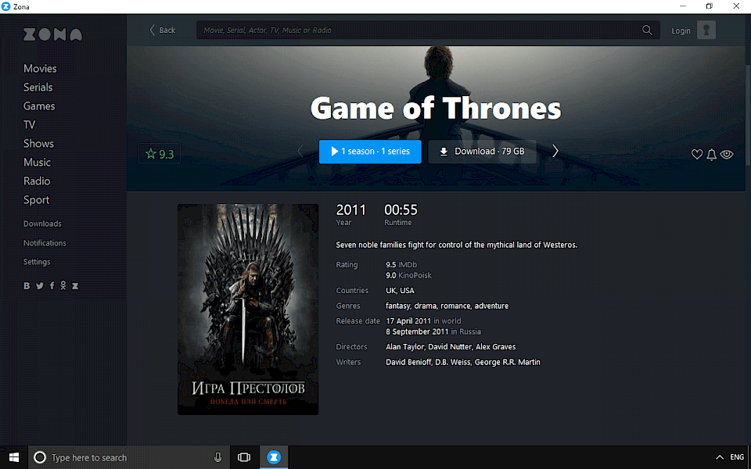Viewport: 751px width, 469px height.
Task: Open writer D.B. Weiss's page
Action: (x=453, y=362)
